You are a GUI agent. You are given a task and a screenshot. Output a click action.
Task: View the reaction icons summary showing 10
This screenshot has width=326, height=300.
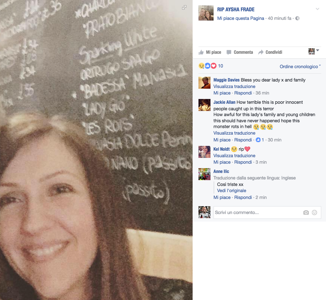211,66
